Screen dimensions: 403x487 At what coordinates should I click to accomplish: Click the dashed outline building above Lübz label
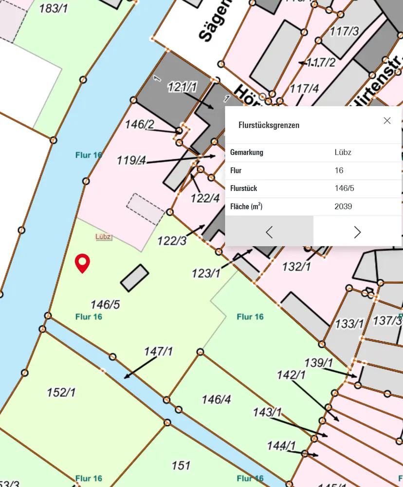pos(145,209)
